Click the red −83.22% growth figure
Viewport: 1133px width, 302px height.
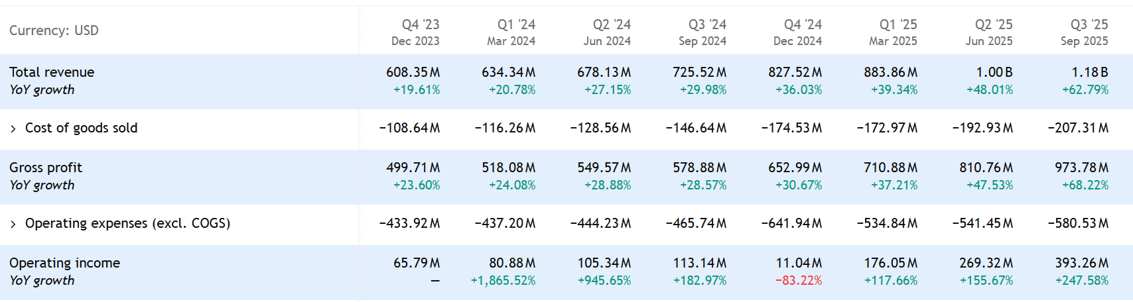(798, 281)
